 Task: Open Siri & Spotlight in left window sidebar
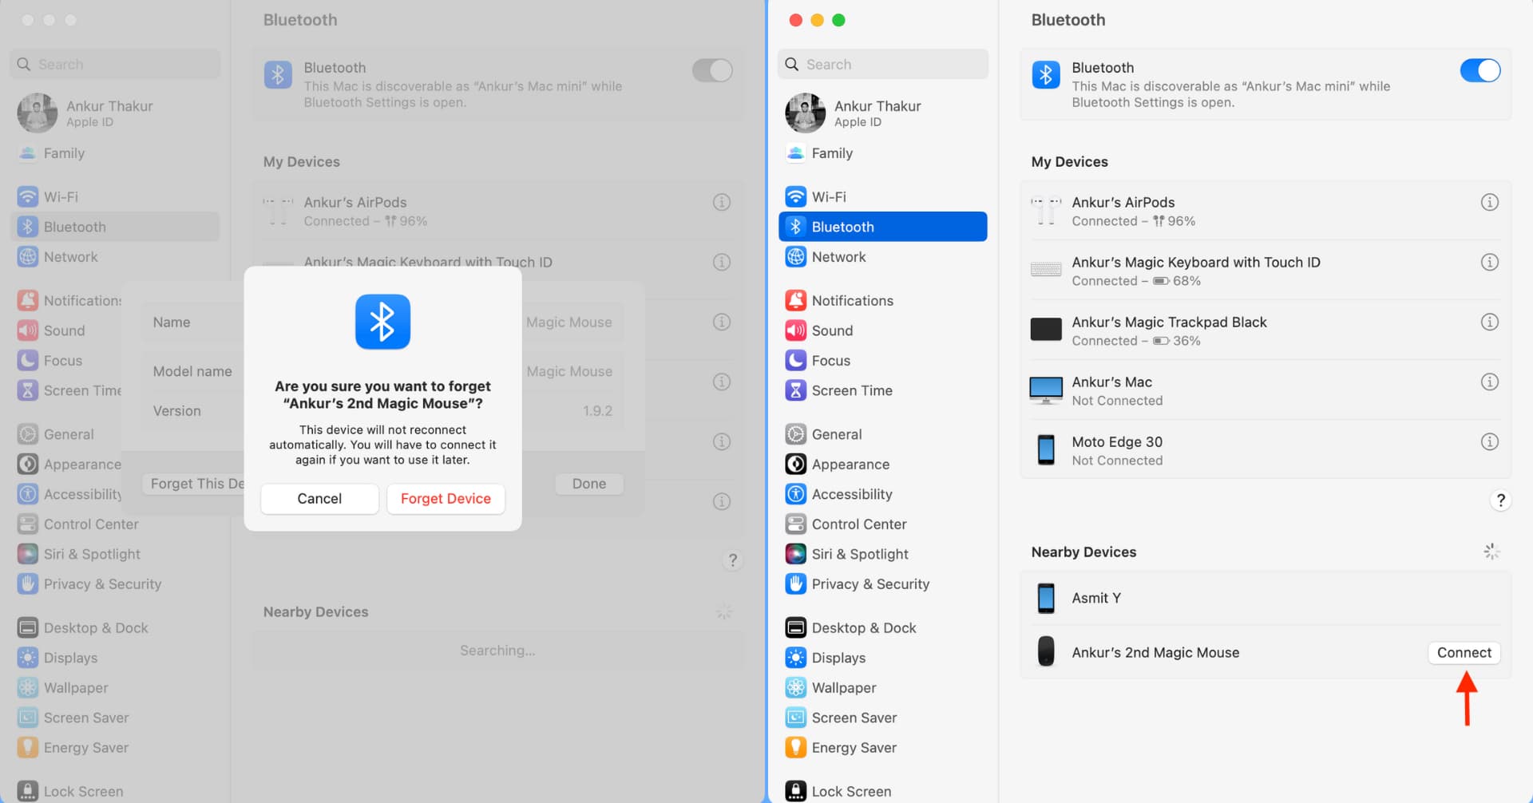pos(115,554)
